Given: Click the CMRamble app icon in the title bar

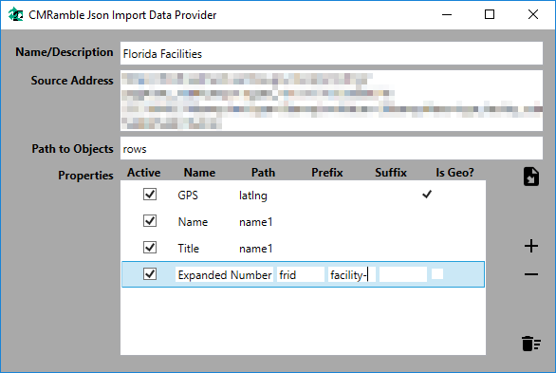Looking at the screenshot, I should click(x=15, y=14).
